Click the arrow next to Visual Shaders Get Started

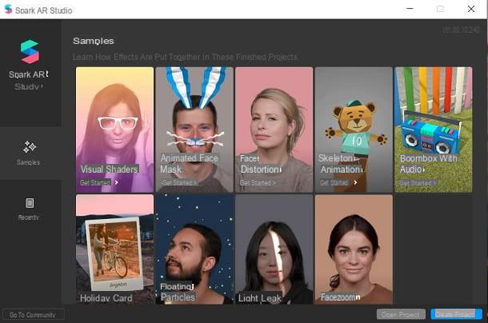point(116,182)
